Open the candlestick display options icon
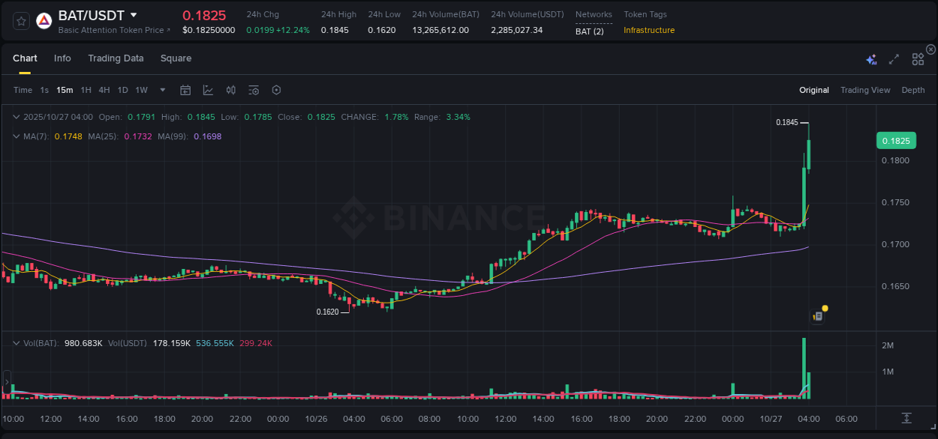Screen dimensions: 938x439 pos(230,90)
